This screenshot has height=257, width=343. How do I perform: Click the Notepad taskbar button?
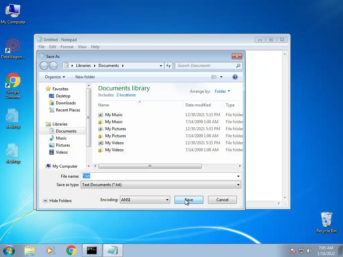(113, 250)
